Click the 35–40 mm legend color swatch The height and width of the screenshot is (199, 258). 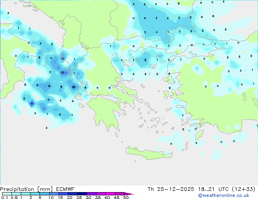tap(101, 194)
